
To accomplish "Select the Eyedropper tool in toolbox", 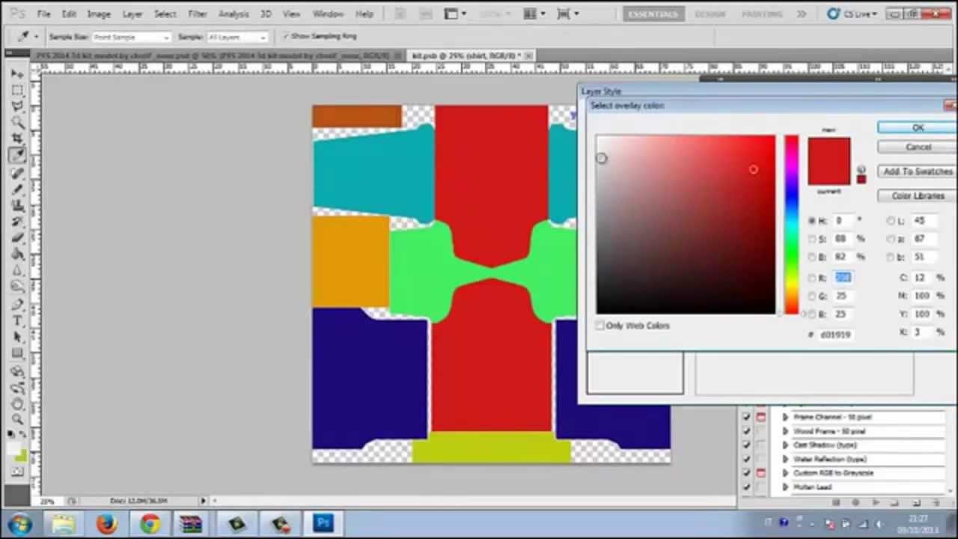I will [x=17, y=156].
